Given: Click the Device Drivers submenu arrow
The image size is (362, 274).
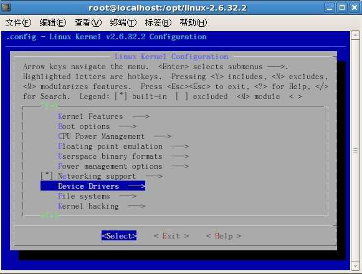Looking at the screenshot, I should 136,186.
